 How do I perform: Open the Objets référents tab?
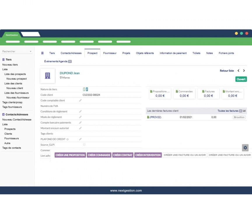[145, 53]
